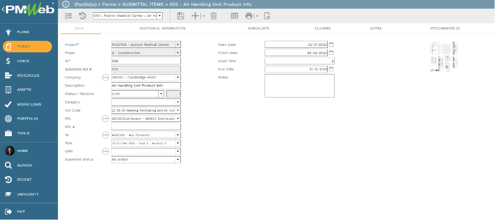
Task: Open the To field lookup ellipsis button
Action: click(105, 135)
